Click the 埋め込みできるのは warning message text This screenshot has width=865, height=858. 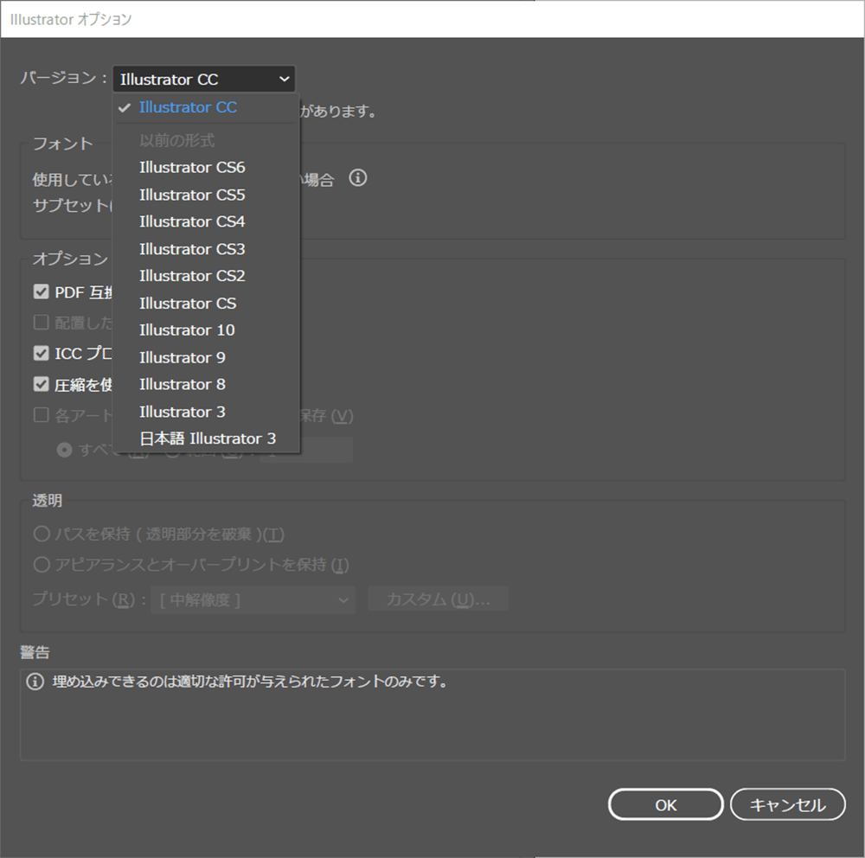(250, 682)
